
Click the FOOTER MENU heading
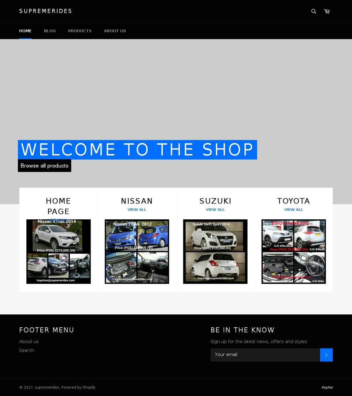[x=47, y=330]
